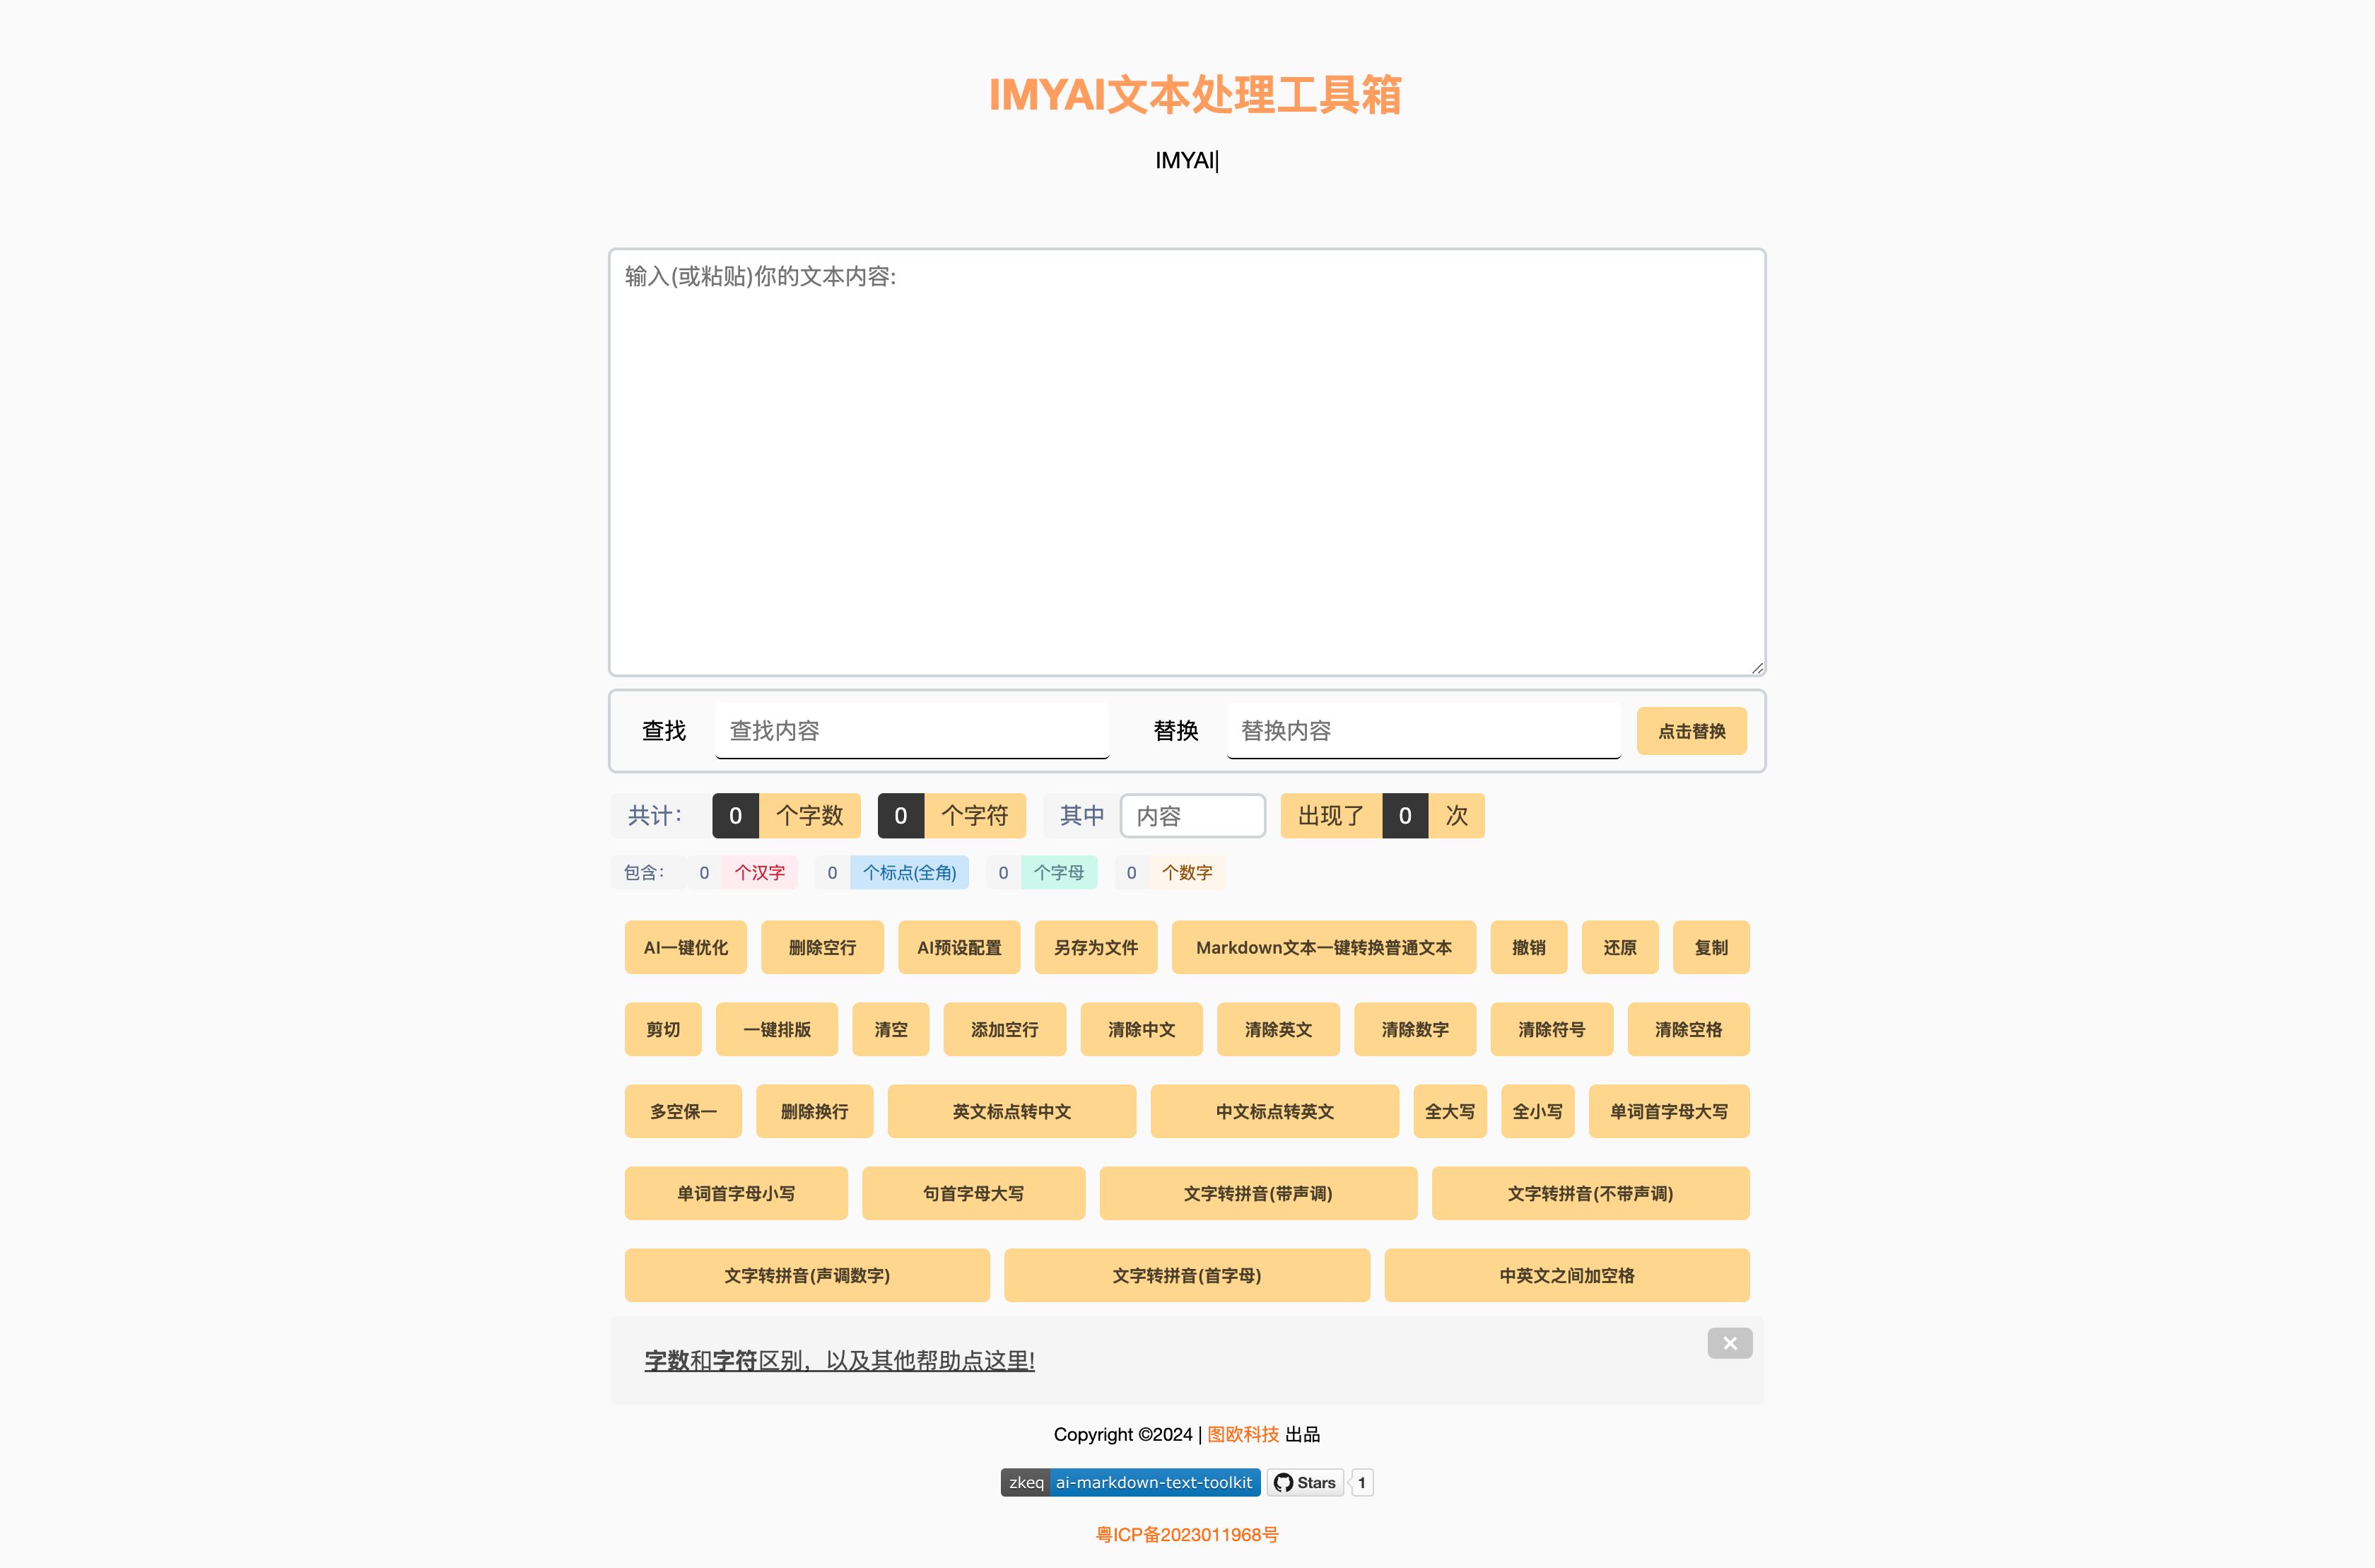Convert using Markdown文本一键转换普通文本
This screenshot has height=1568, width=2375.
pyautogui.click(x=1323, y=947)
